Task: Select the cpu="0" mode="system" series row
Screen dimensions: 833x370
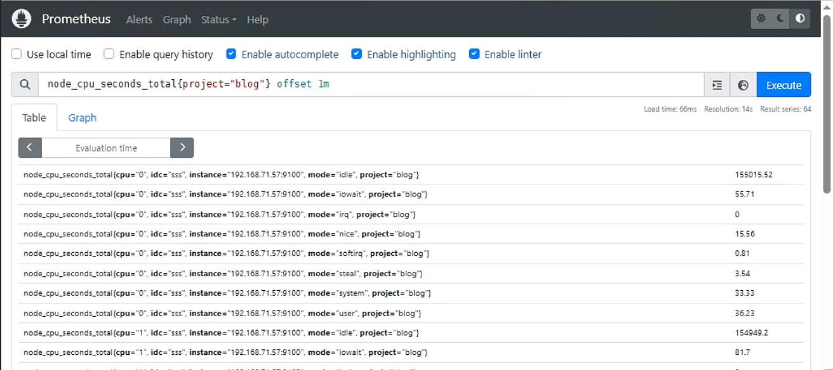Action: pos(411,293)
